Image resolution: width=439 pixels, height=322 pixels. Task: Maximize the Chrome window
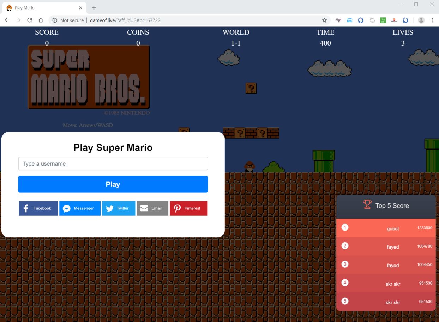(416, 4)
